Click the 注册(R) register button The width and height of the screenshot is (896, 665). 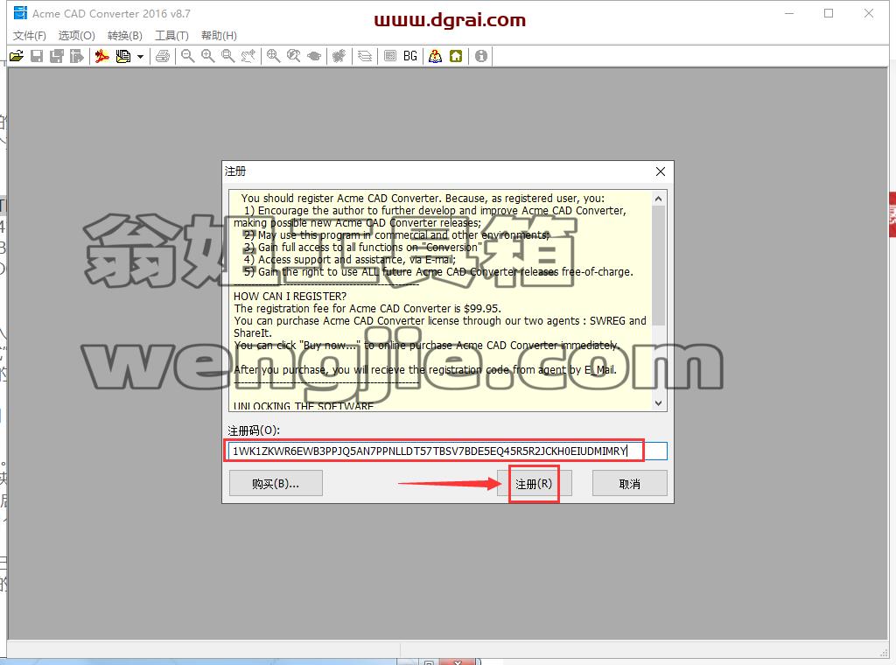coord(534,484)
